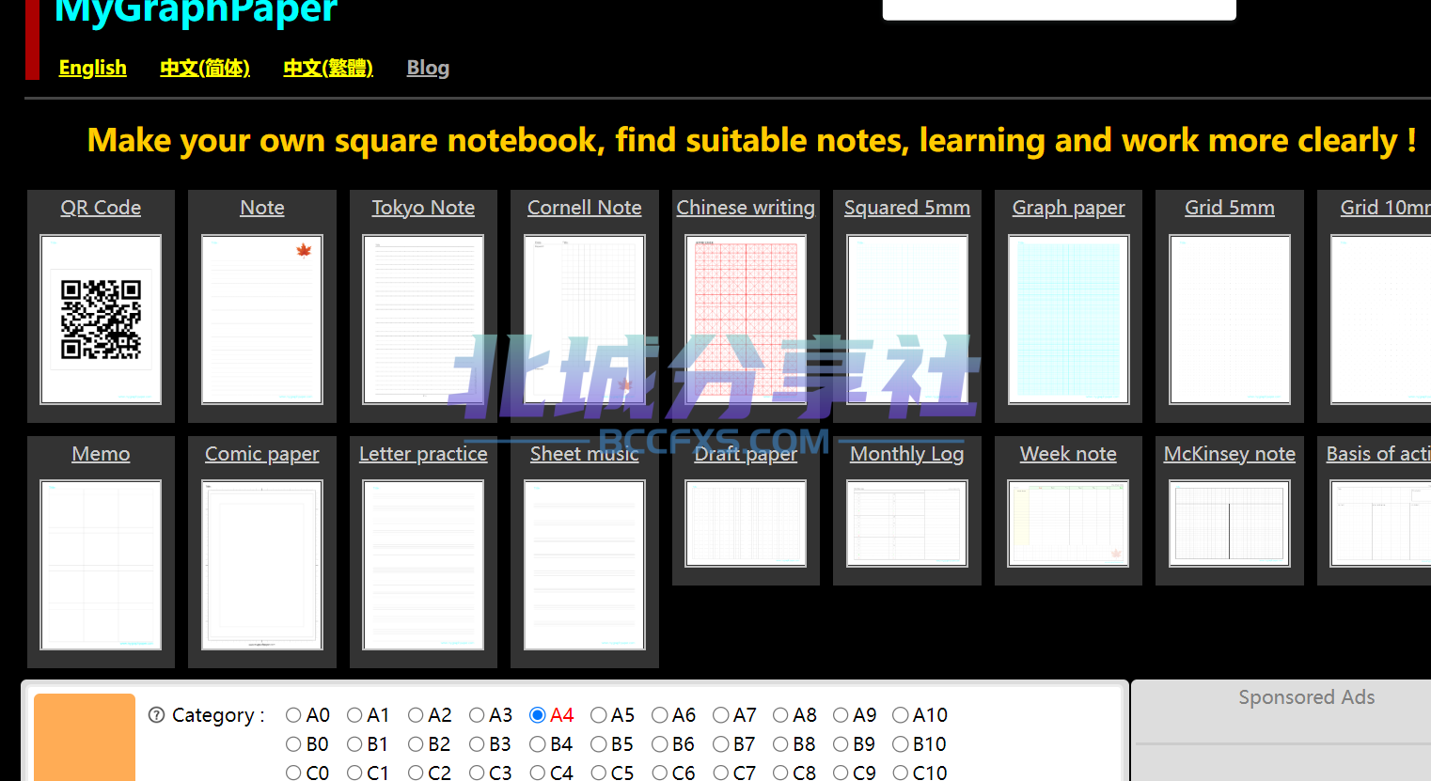
Task: Open the Blog page link
Action: tap(428, 68)
